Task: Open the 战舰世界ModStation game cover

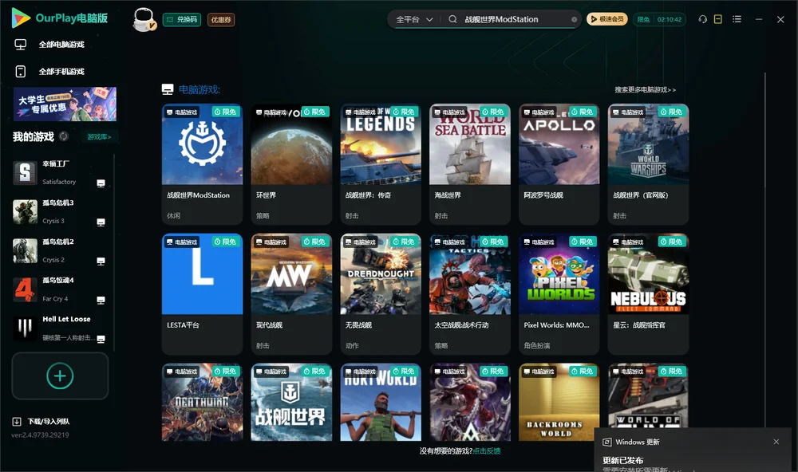Action: pos(202,144)
